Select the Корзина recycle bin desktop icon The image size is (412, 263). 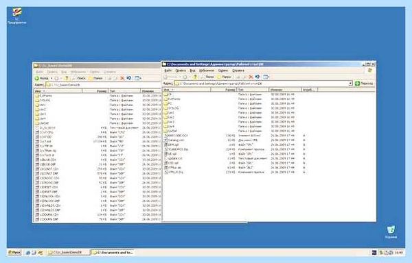[391, 231]
